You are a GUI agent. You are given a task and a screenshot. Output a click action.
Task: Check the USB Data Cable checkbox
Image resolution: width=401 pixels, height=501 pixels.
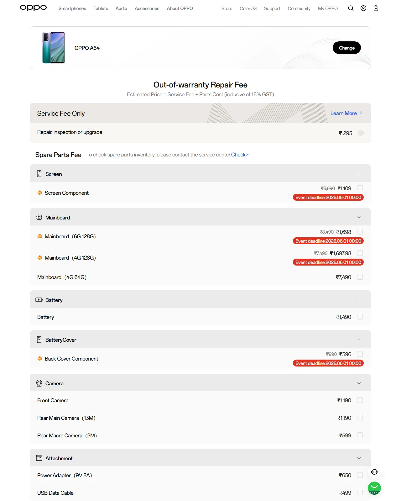(x=360, y=493)
